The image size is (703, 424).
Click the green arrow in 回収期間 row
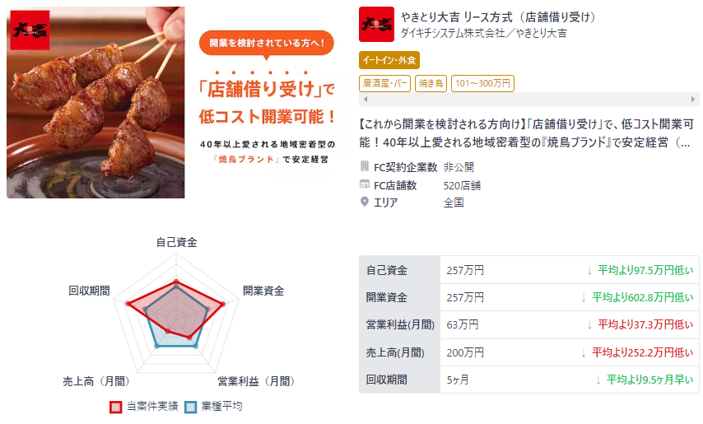[x=598, y=380]
